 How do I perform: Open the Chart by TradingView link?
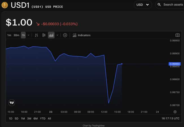coord(94,126)
